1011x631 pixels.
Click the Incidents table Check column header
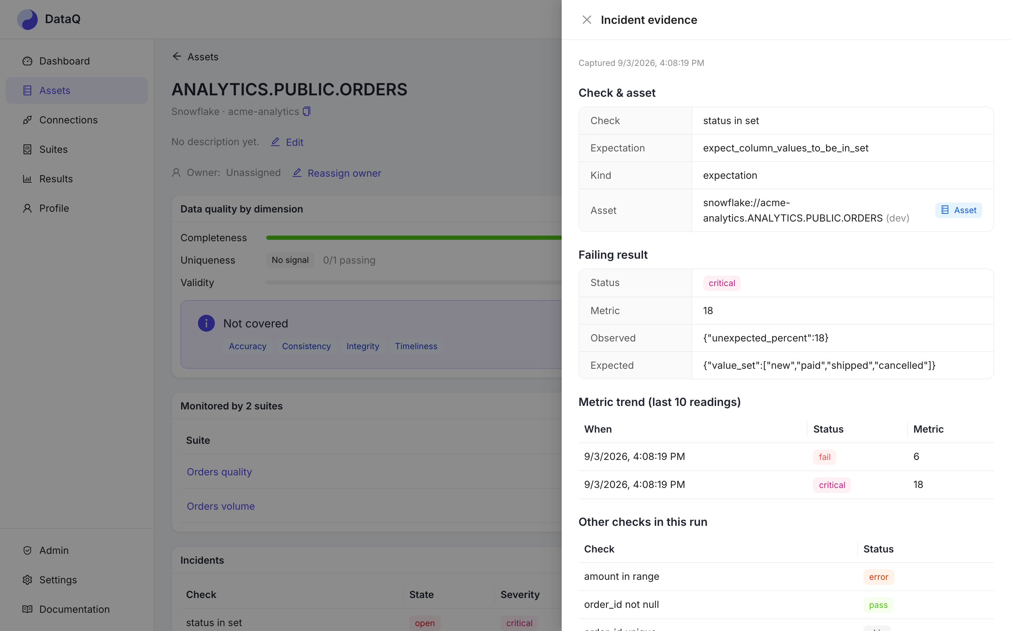[201, 595]
